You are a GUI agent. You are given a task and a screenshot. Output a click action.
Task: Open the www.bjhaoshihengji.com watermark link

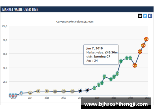click(116, 104)
